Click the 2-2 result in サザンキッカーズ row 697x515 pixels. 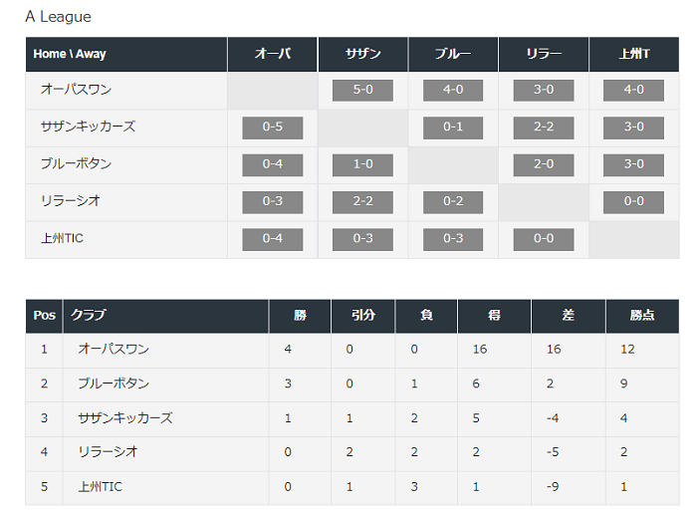[x=544, y=128]
